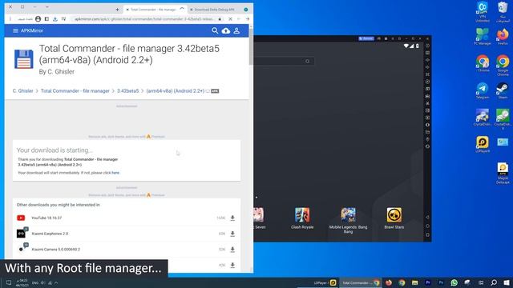This screenshot has height=288, width=513.
Task: Open 'Total Commander - file manager' breadcrumb link
Action: pos(75,90)
